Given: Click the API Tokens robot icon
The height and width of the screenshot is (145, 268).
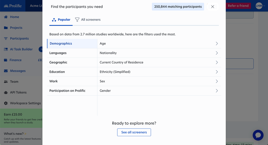Looking at the screenshot, I should tap(6, 92).
